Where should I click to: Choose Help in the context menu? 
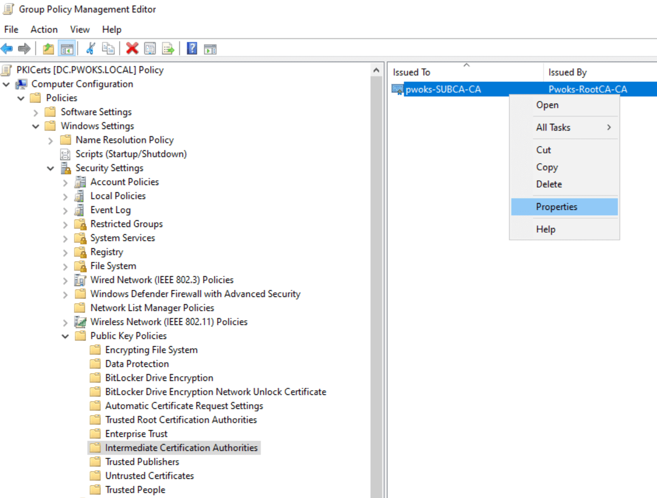564,229
